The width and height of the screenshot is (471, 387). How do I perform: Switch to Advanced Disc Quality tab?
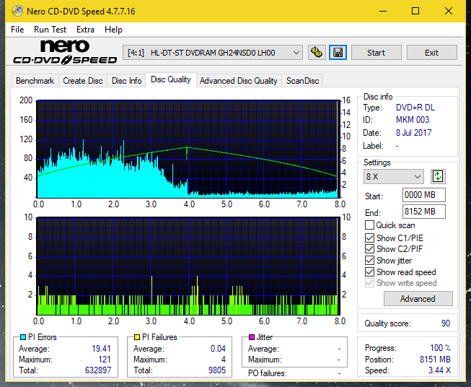point(239,81)
